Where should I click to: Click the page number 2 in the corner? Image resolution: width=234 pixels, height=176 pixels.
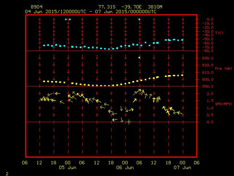tap(7, 174)
